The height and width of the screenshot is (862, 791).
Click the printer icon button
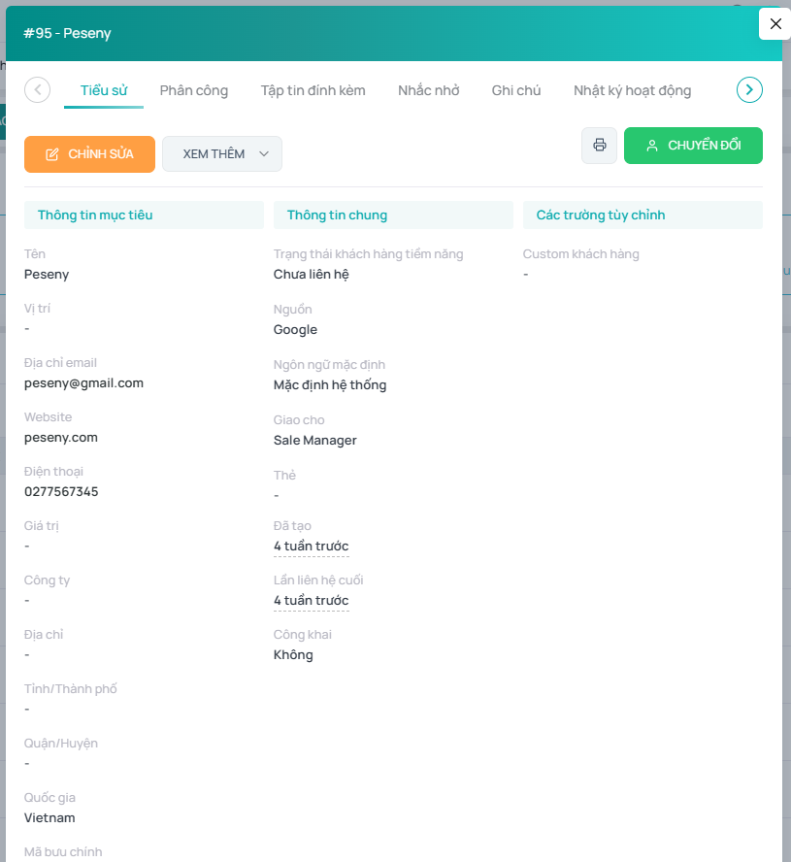[x=599, y=146]
